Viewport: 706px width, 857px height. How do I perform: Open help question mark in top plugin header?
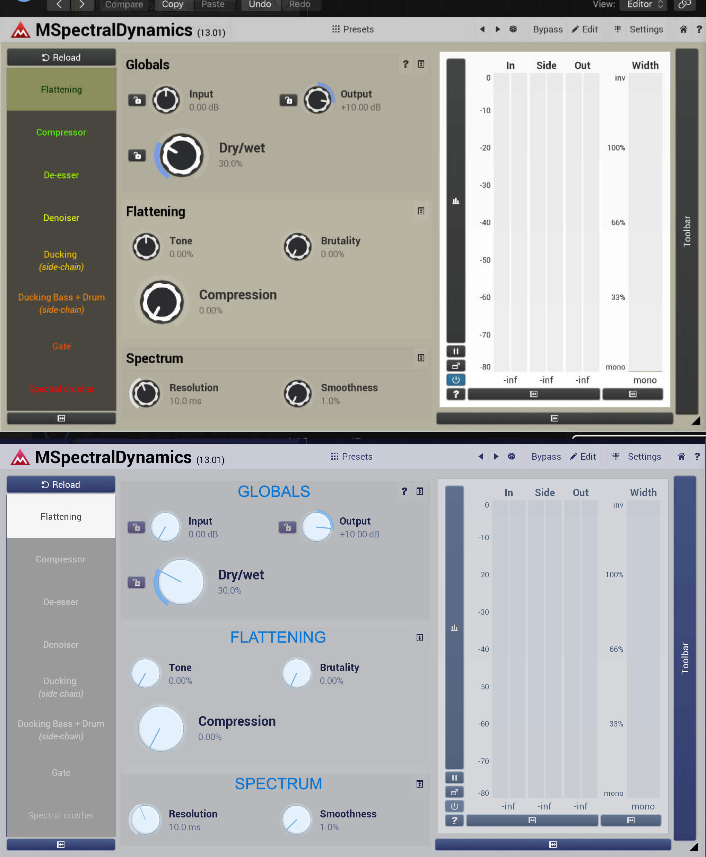pos(699,29)
